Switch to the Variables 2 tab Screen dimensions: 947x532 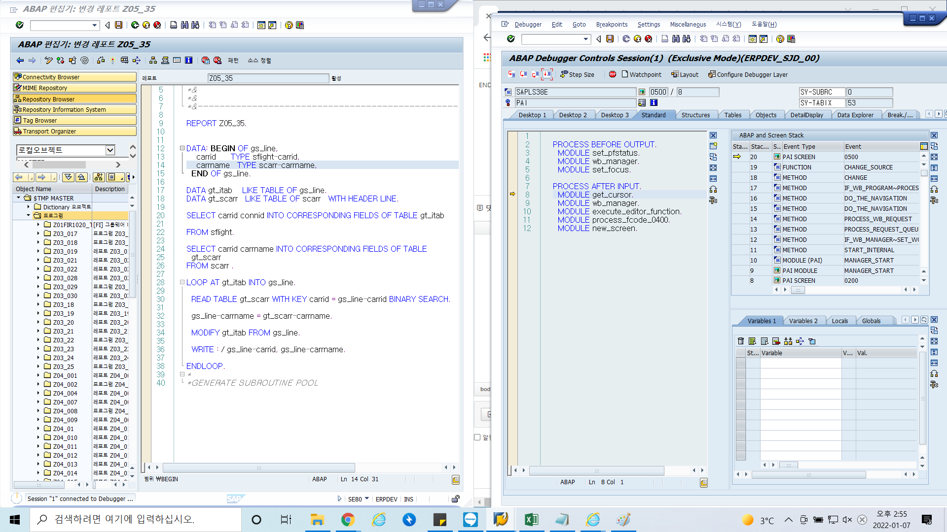[x=803, y=321]
